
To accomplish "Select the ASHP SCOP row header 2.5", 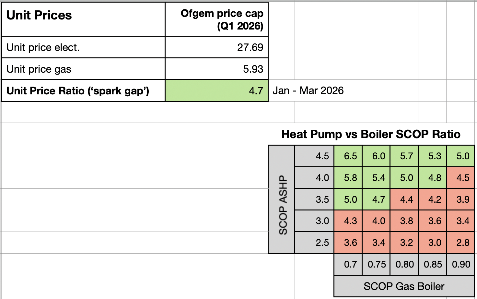I will pyautogui.click(x=322, y=243).
